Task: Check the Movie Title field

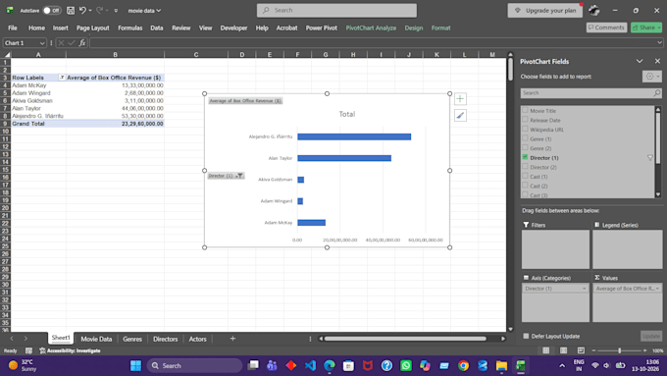Action: (525, 110)
